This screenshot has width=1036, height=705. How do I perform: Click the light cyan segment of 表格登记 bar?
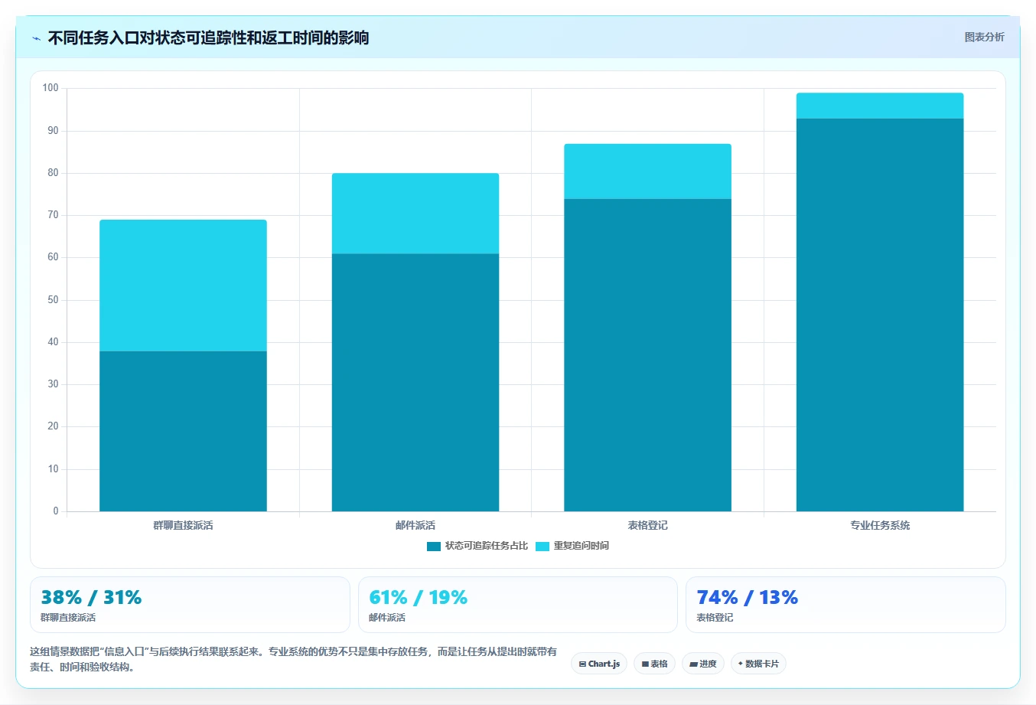pos(647,171)
